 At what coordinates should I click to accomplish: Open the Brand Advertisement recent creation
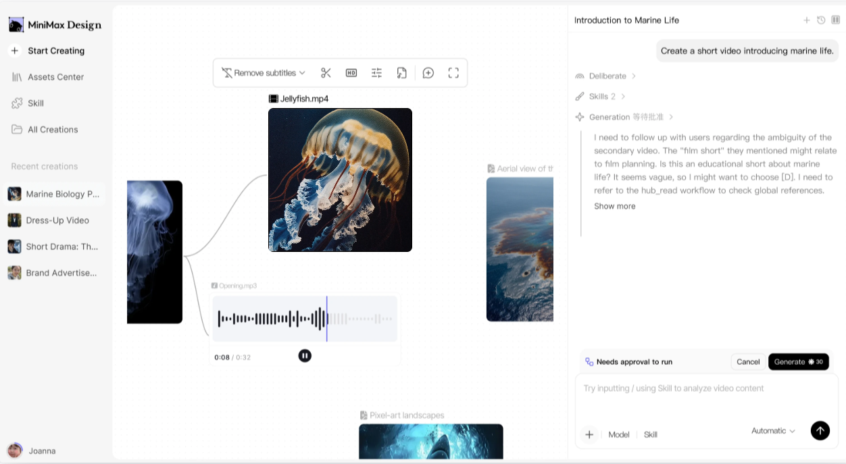pos(53,273)
